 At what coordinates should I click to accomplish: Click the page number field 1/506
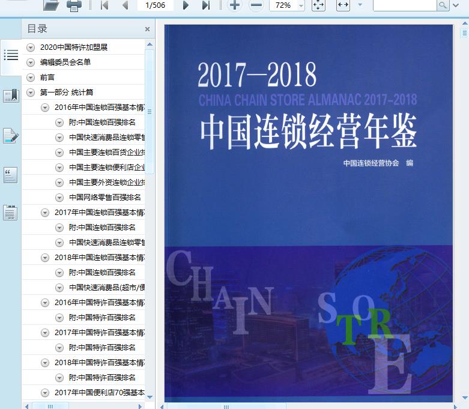click(x=156, y=5)
